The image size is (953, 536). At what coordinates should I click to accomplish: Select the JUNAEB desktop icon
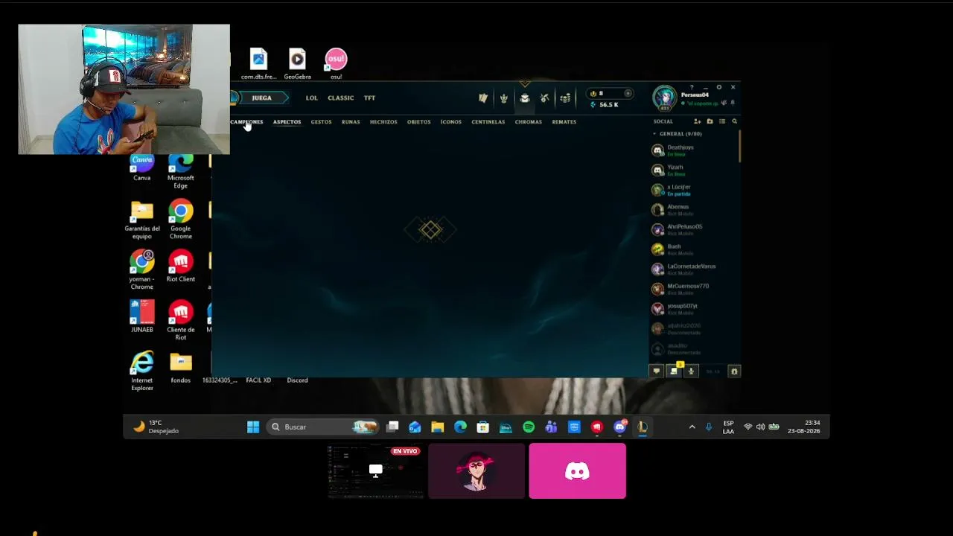142,316
